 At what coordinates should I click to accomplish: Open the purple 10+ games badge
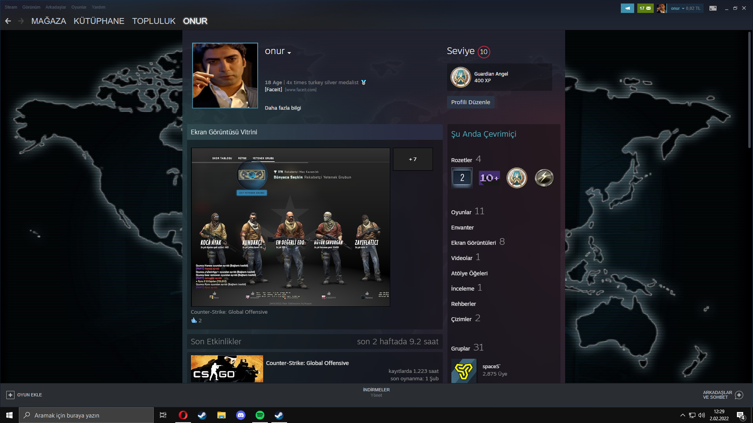(489, 178)
